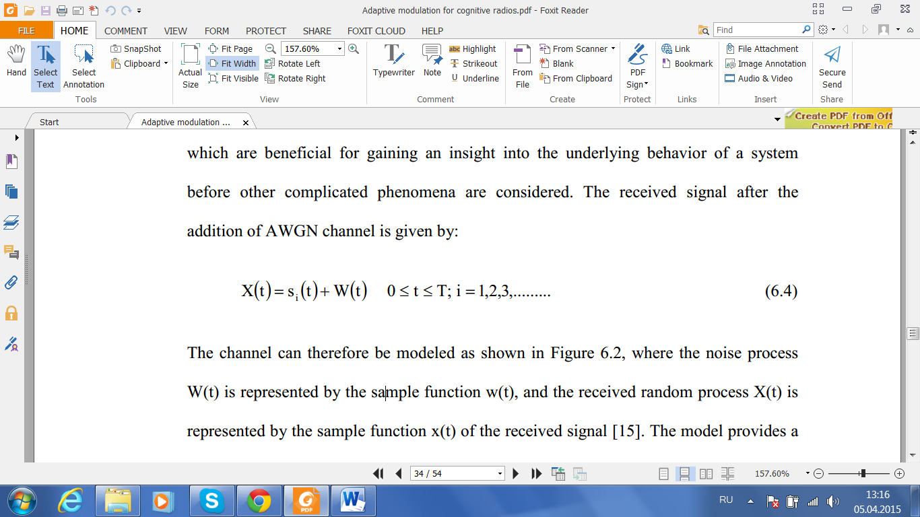
Task: Insert an Image Annotation
Action: tap(765, 63)
